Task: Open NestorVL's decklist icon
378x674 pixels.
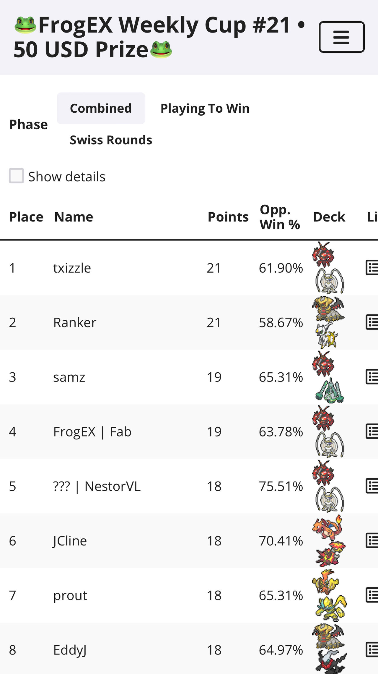Action: click(x=372, y=486)
